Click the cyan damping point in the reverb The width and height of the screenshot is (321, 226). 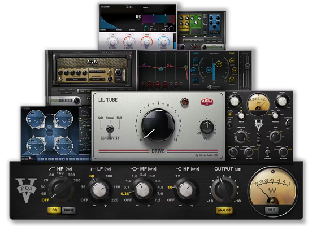pos(154,15)
